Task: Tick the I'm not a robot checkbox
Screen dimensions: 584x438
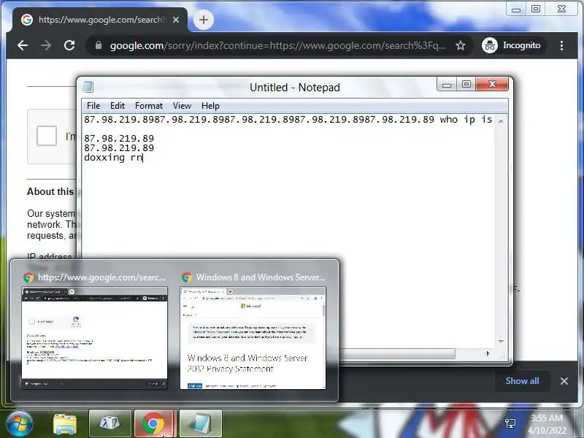Action: (47, 136)
